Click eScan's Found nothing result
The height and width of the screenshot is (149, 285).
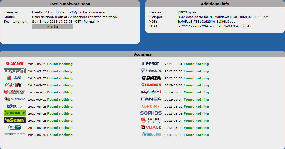tap(60, 121)
